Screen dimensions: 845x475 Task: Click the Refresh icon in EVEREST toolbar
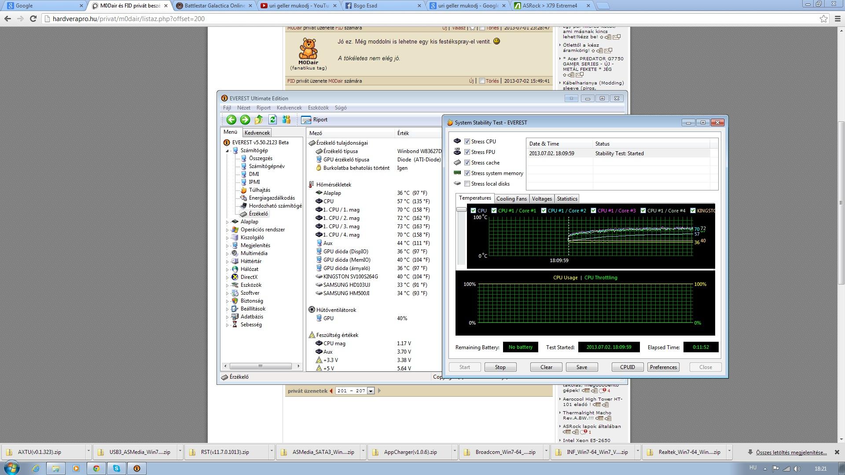272,120
